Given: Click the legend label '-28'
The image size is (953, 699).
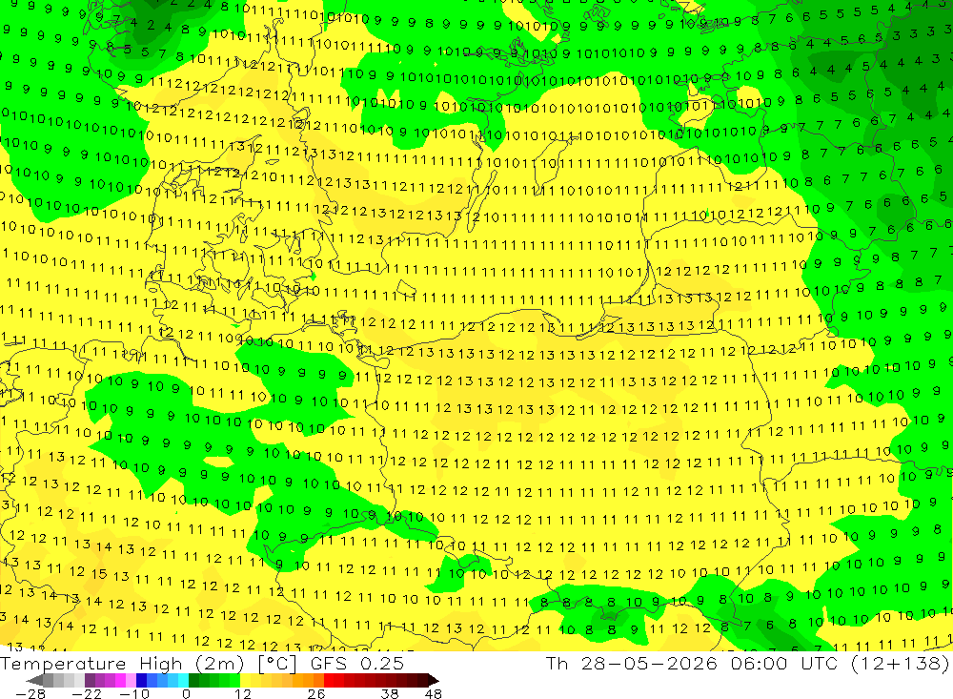Looking at the screenshot, I should pyautogui.click(x=30, y=693).
